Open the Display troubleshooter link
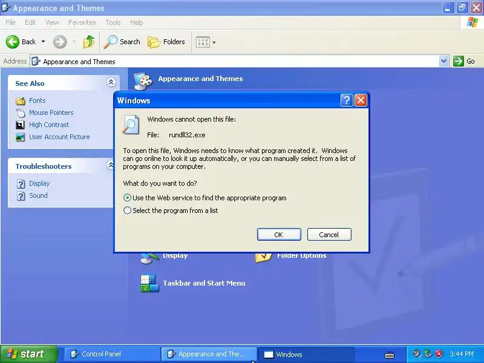 click(39, 183)
